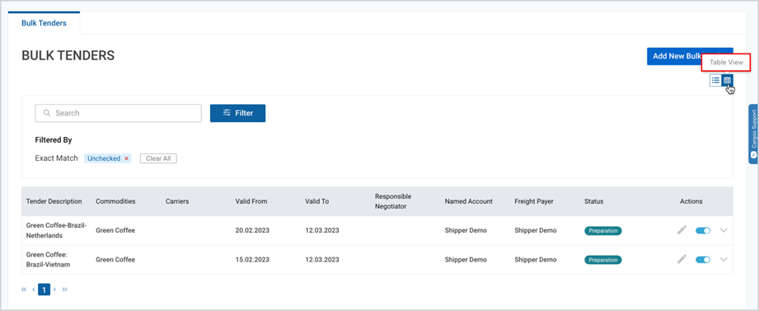Click the 20.02.2023 Valid From date

[252, 231]
